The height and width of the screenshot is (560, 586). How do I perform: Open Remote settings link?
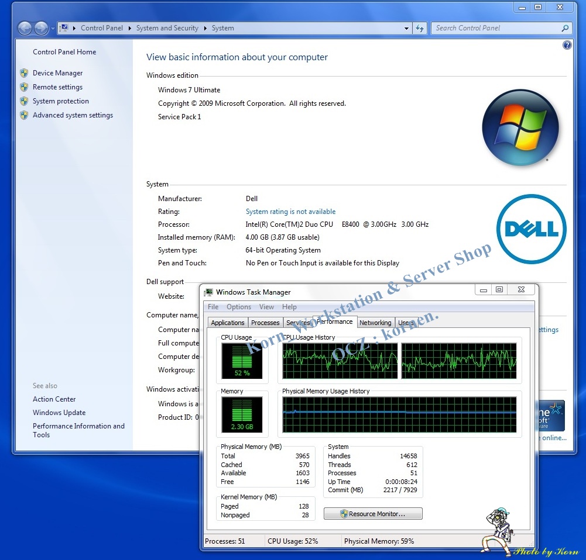pos(57,87)
